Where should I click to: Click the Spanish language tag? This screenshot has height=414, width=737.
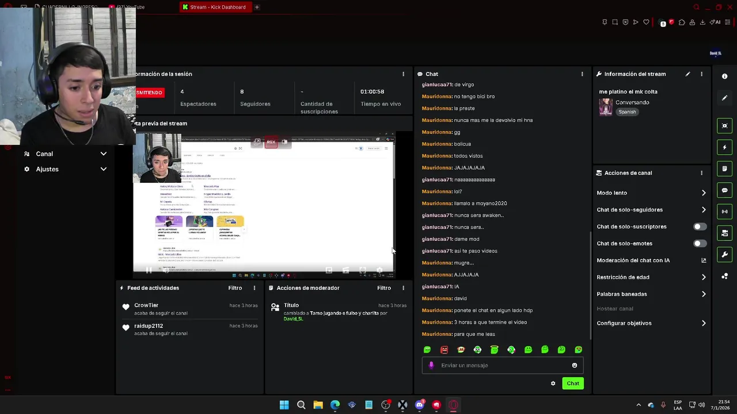627,112
